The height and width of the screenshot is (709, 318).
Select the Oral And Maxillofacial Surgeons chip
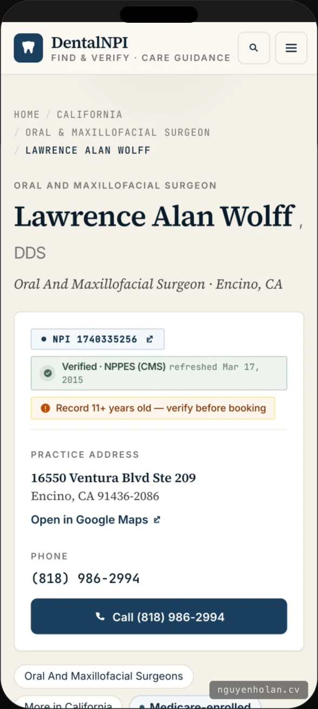104,676
